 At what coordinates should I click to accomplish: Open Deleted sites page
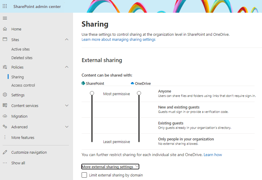pos(22,58)
